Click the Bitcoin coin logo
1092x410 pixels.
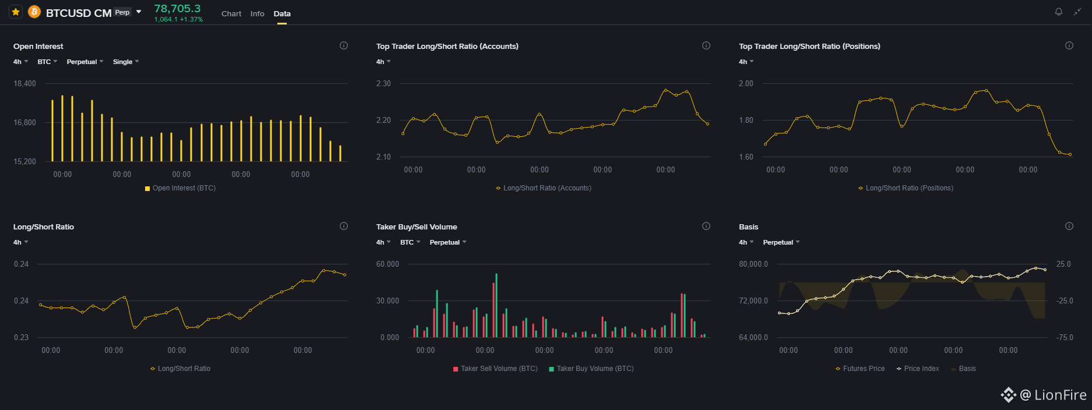click(x=34, y=12)
